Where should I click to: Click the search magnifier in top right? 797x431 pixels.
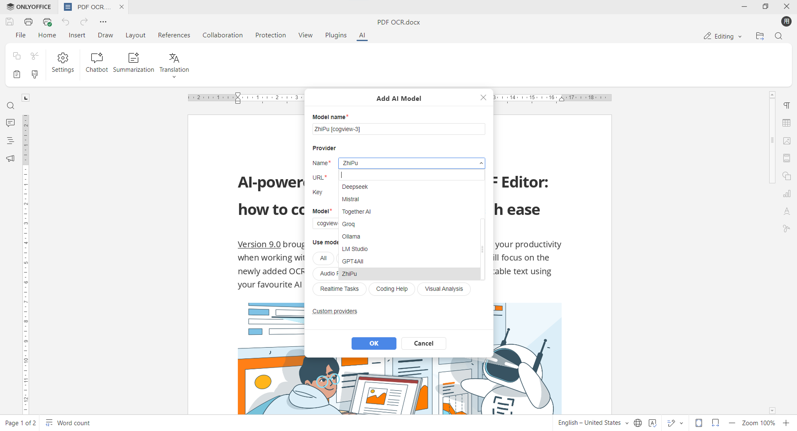pos(778,36)
